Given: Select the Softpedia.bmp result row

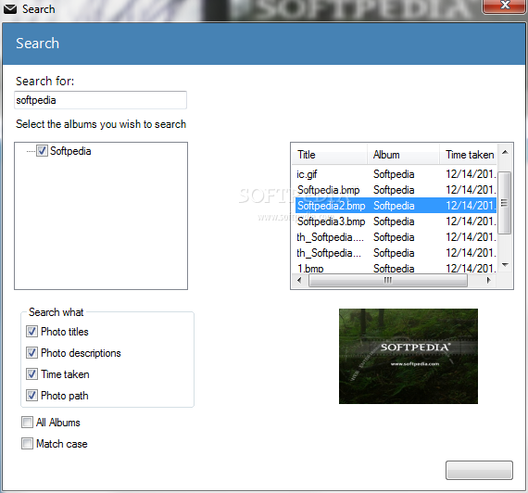Looking at the screenshot, I should (396, 190).
